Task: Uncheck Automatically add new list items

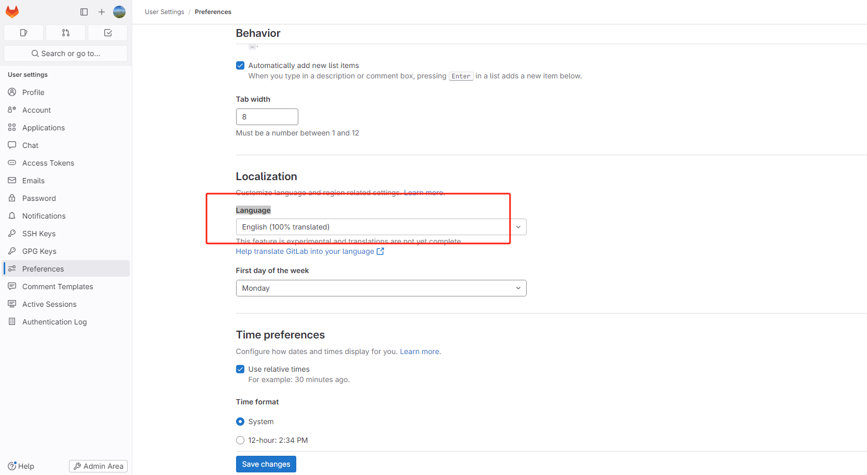Action: click(x=240, y=65)
